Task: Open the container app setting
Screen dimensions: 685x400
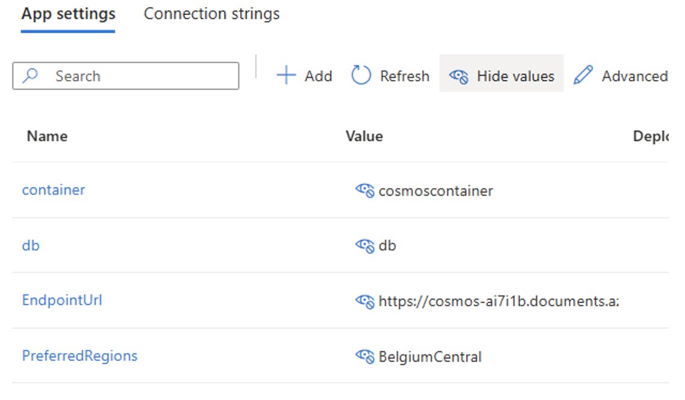Action: point(54,190)
